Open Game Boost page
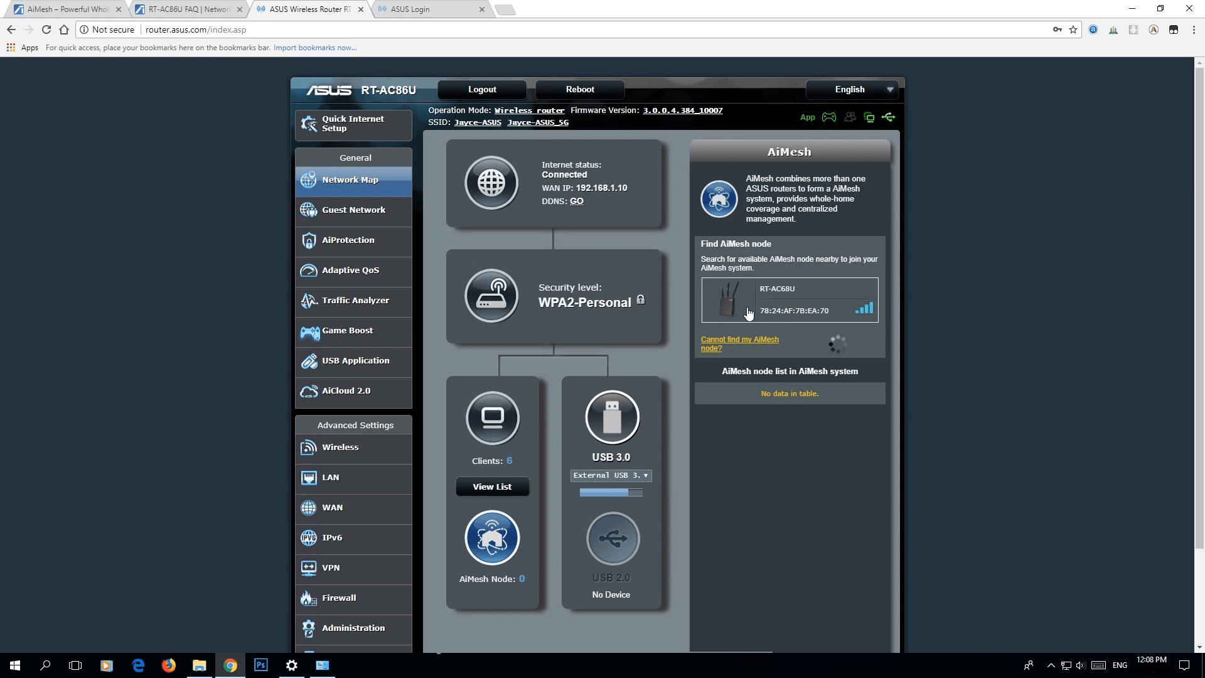 [353, 331]
